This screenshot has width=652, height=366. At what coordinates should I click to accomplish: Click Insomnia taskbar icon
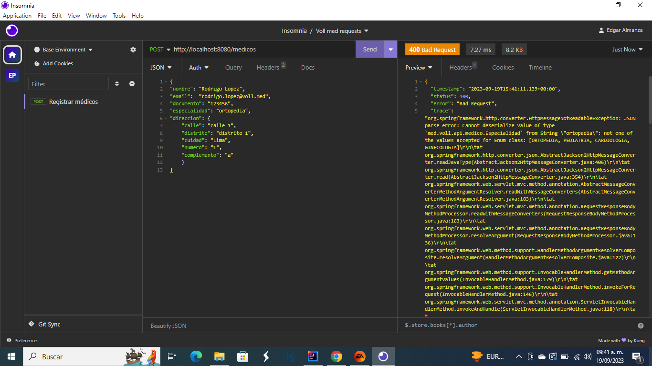(383, 356)
